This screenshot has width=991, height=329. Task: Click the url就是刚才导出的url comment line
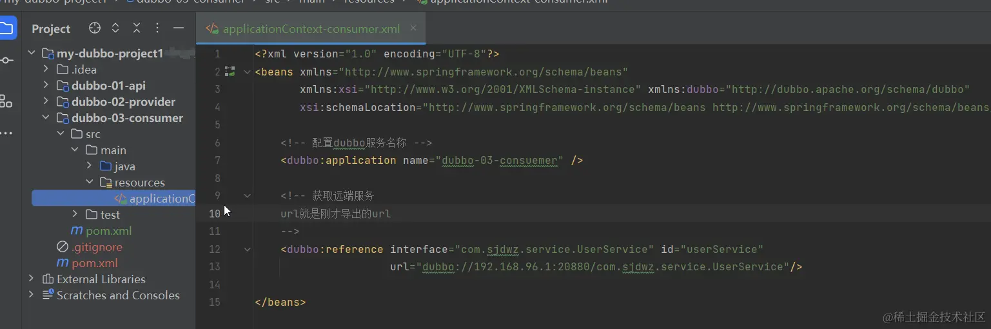335,214
